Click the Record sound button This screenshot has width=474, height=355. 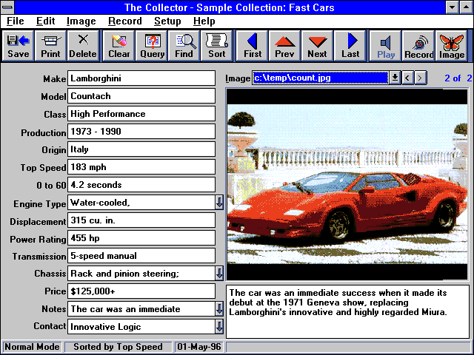419,45
